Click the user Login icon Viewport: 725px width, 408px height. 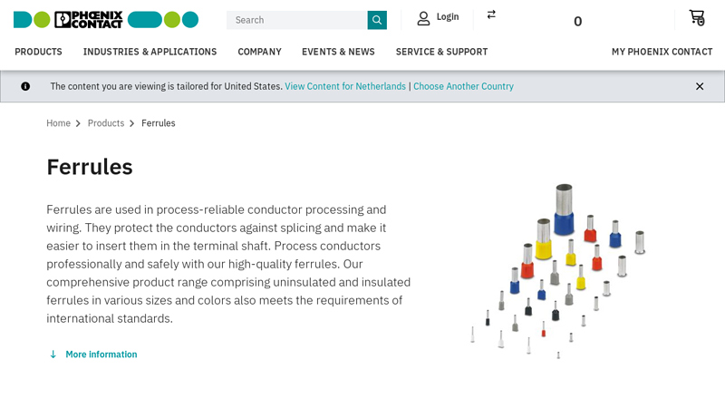[423, 18]
